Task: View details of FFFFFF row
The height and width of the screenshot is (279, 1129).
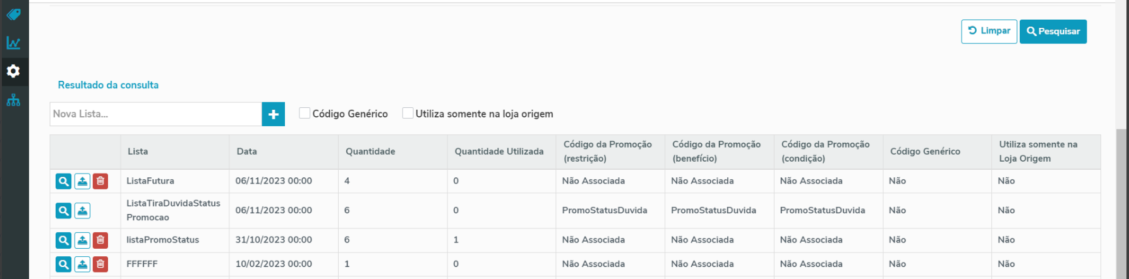Action: click(x=63, y=264)
